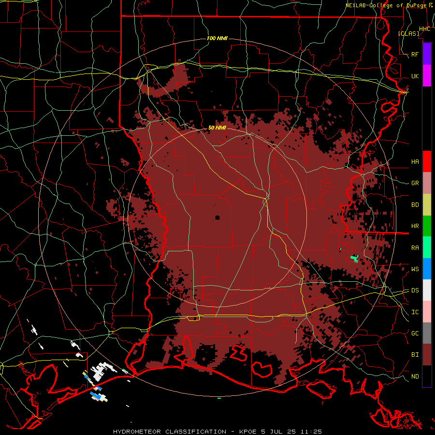Click the DS white legend swatch
435x435 pixels.
(x=427, y=290)
